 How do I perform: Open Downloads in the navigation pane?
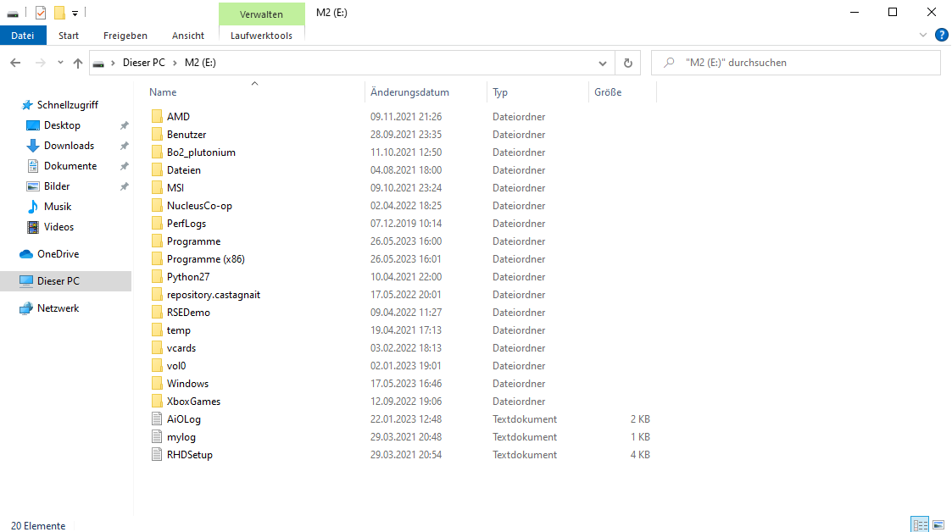pos(69,146)
